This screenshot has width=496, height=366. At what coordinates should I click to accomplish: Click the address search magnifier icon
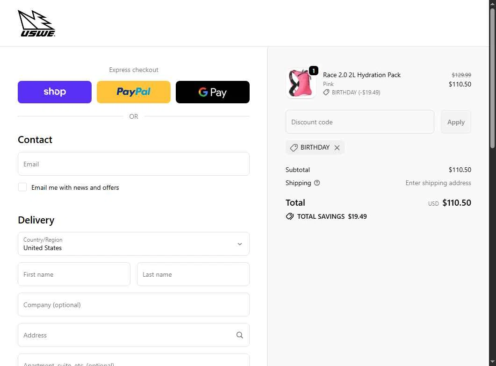click(x=240, y=335)
